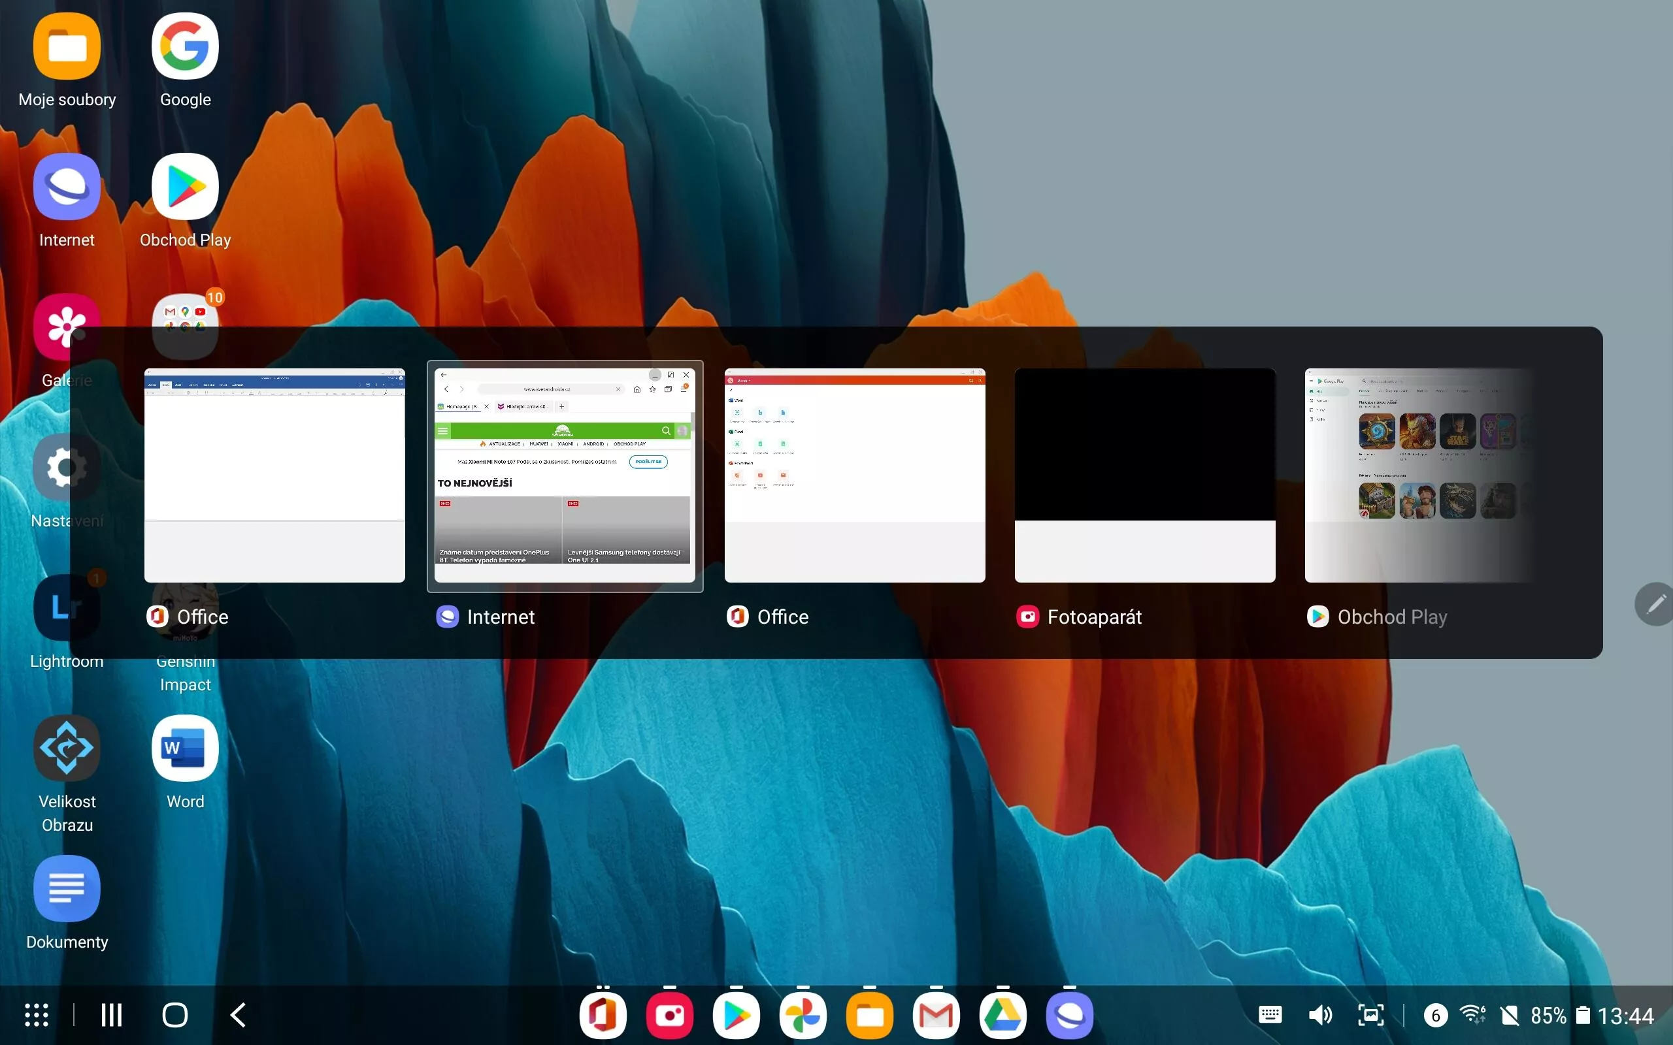Open the Obchod Play desktop icon

[186, 187]
